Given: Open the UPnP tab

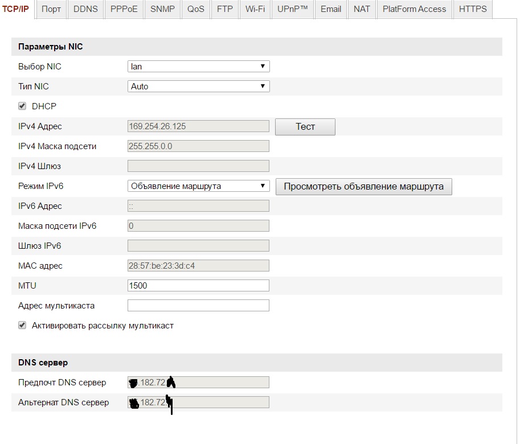Looking at the screenshot, I should (292, 9).
